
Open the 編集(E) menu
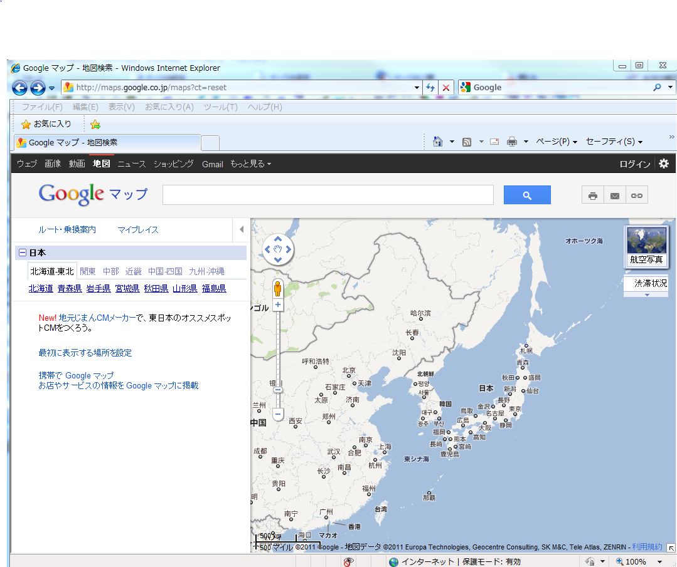pyautogui.click(x=85, y=107)
